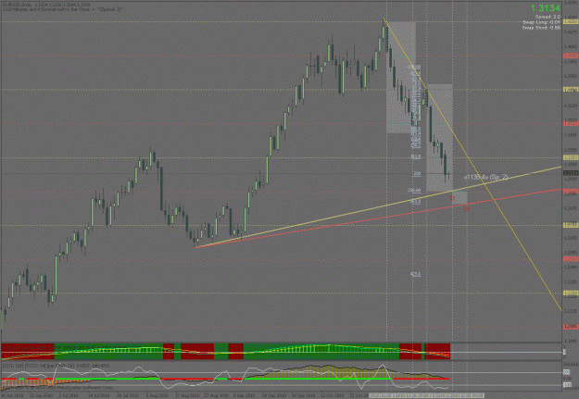This screenshot has height=399, width=579.
Task: Click the red upper arrow marker below the candles
Action: point(453,199)
